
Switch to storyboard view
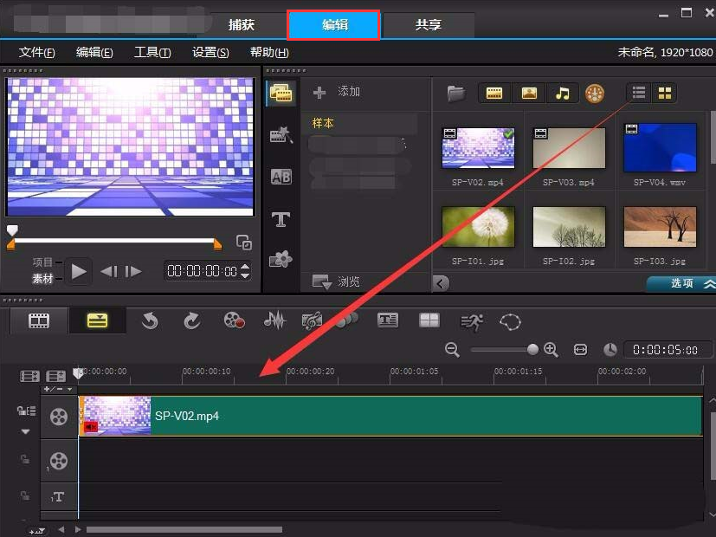pyautogui.click(x=39, y=321)
